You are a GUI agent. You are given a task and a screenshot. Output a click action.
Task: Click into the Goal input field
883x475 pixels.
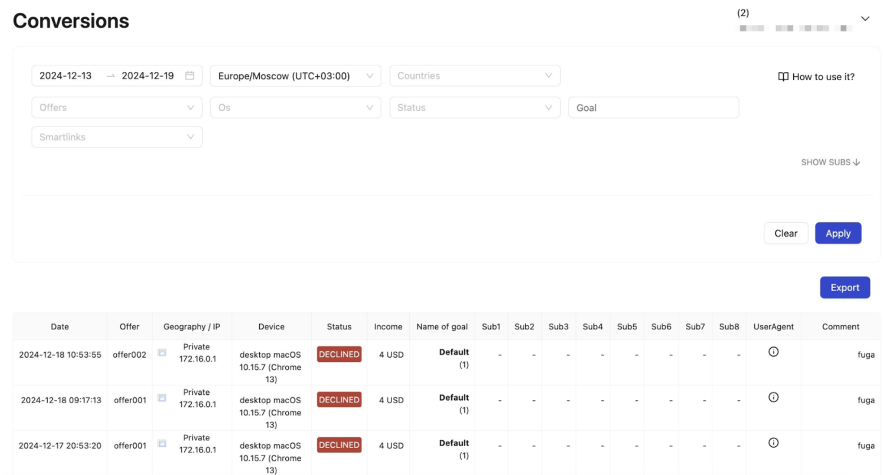(653, 108)
